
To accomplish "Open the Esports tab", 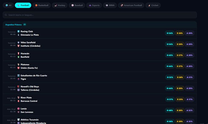I will 94,5.
